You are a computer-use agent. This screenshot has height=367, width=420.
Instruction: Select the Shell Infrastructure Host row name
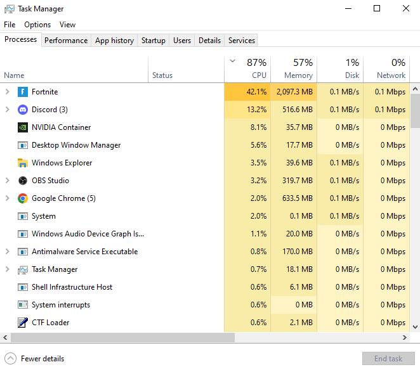72,287
